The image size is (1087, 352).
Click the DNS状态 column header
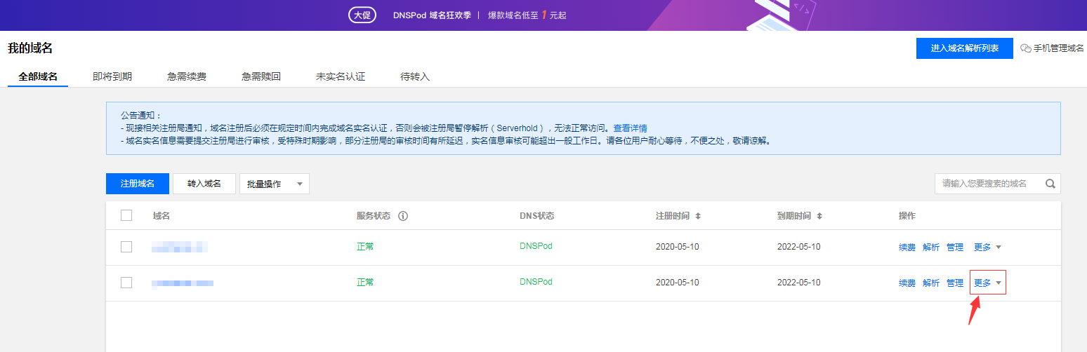click(537, 216)
